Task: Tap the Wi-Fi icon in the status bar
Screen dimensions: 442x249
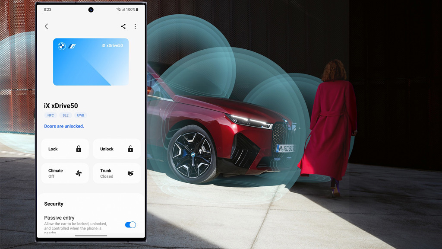Action: [118, 10]
